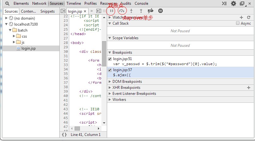Hide the navigator panel icon

tap(63, 11)
